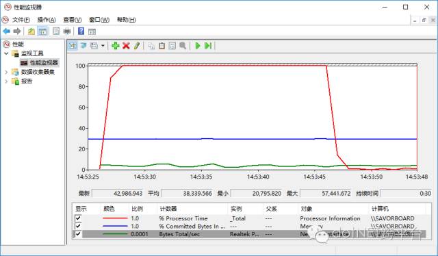The image size is (438, 256).
Task: Select 性能监视器 in the tree
Action: (44, 62)
